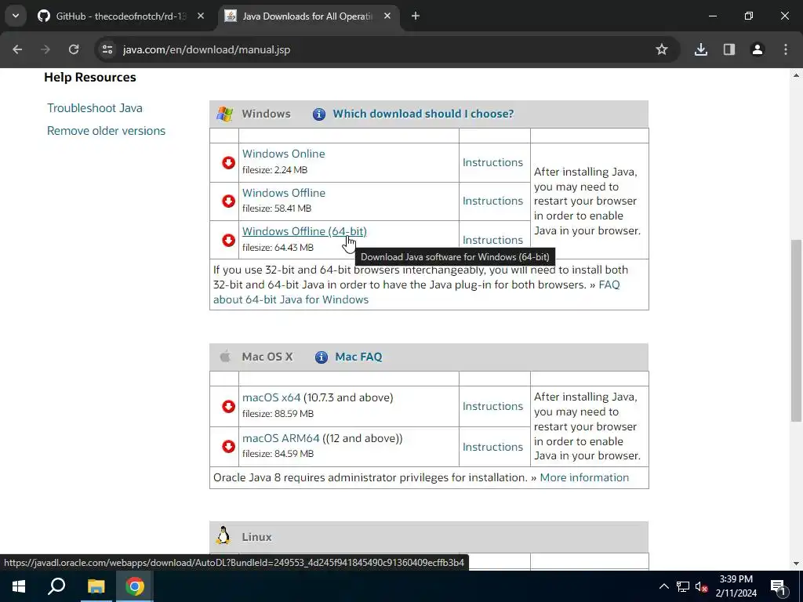Viewport: 803px width, 602px height.
Task: Click the filesize: 2.24 MB text
Action: click(x=274, y=170)
